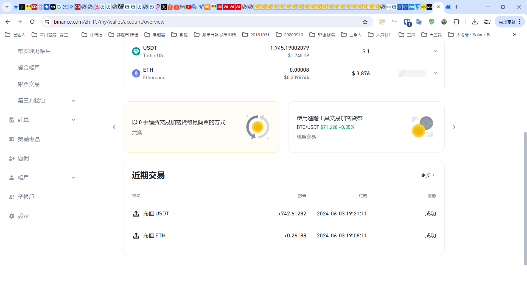Open 工具 bookmarks folder

point(407,35)
